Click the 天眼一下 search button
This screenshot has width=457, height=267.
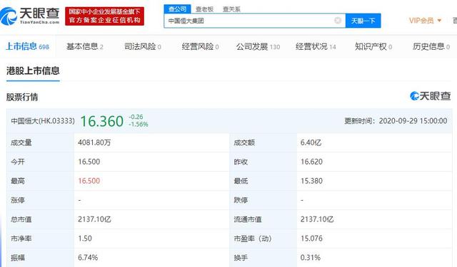363,21
